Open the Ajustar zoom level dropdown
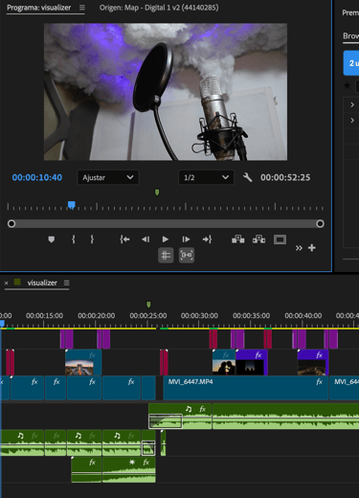This screenshot has height=498, width=359. click(108, 177)
